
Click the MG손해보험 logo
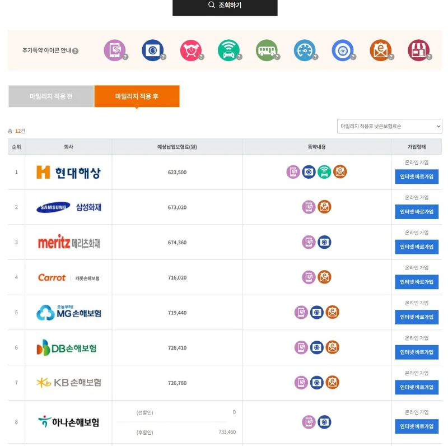pyautogui.click(x=68, y=313)
